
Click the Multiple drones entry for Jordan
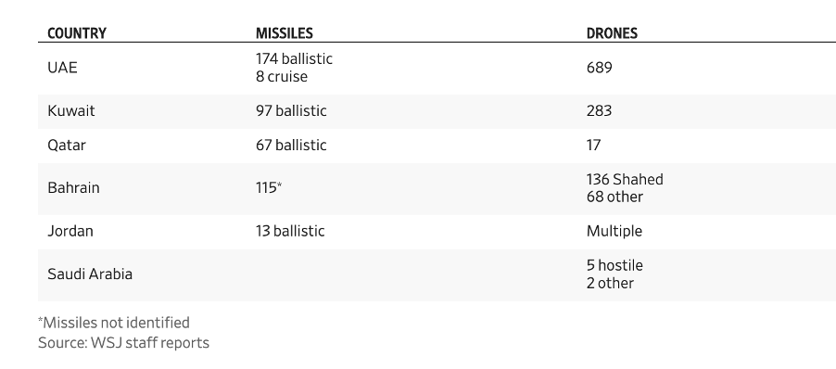click(614, 231)
